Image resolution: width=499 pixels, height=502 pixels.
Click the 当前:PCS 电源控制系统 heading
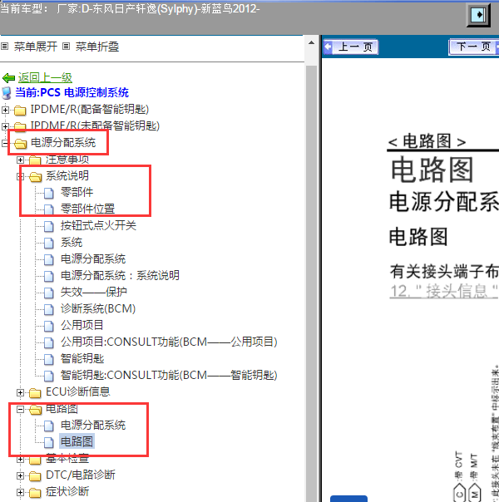[72, 93]
